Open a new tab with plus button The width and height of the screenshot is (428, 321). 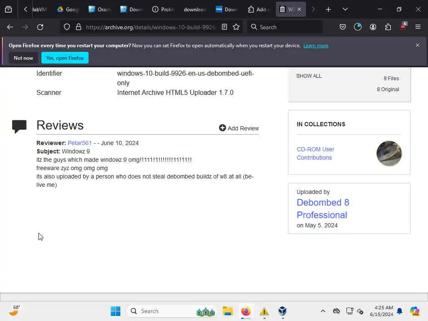click(x=329, y=10)
